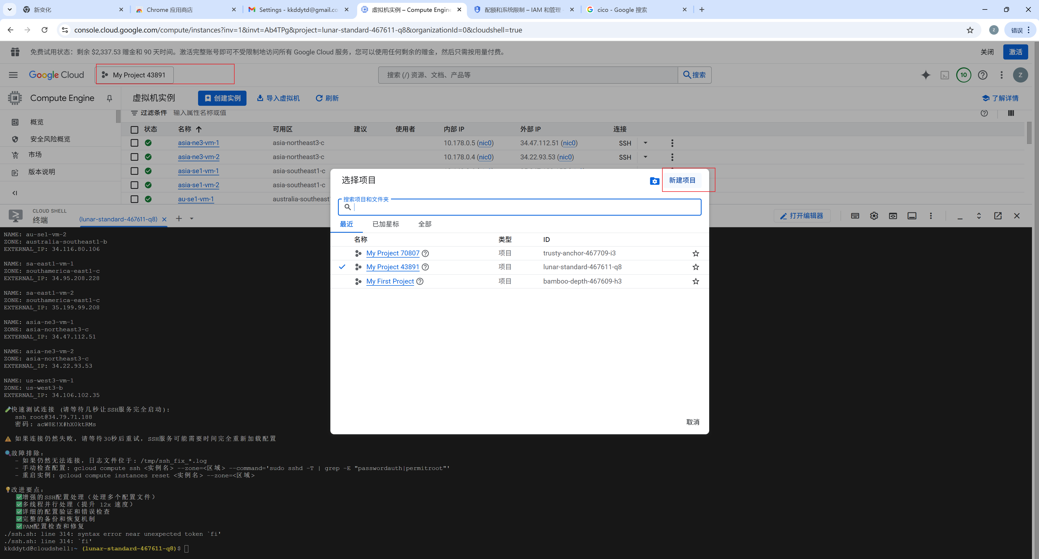1039x559 pixels.
Task: Open column display options icon
Action: 1011,113
